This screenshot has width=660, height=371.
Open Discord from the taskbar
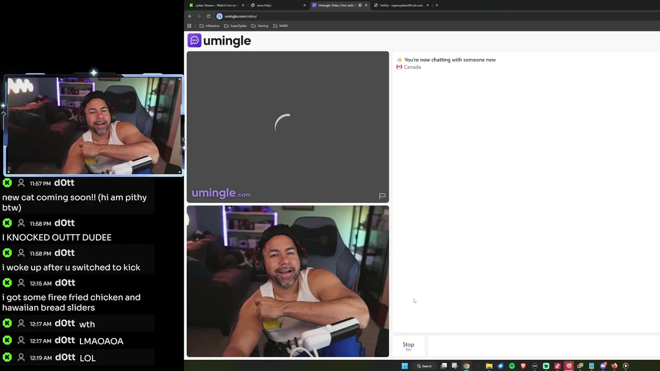[603, 366]
